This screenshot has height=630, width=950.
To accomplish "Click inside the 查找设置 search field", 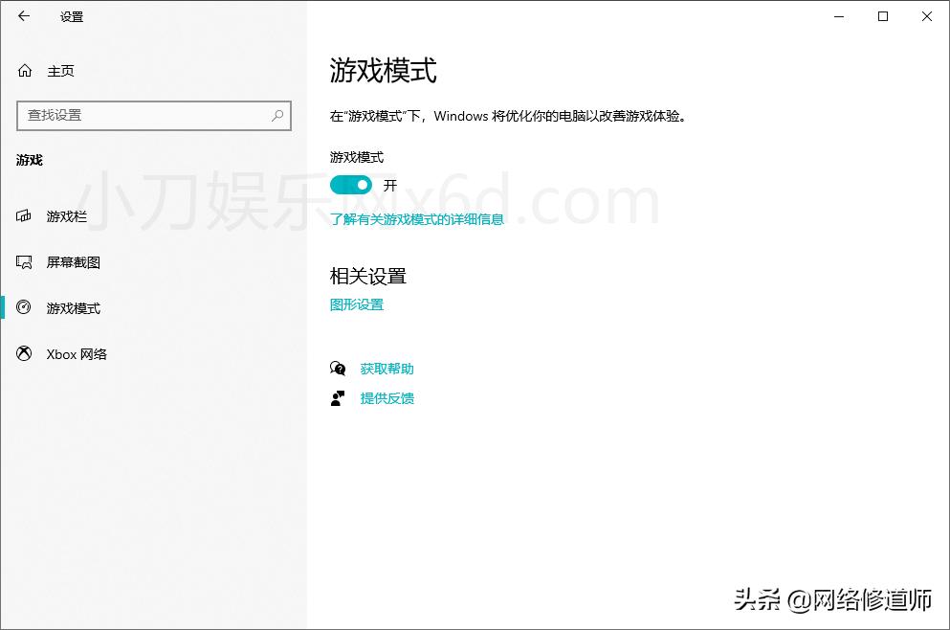I will 144,116.
